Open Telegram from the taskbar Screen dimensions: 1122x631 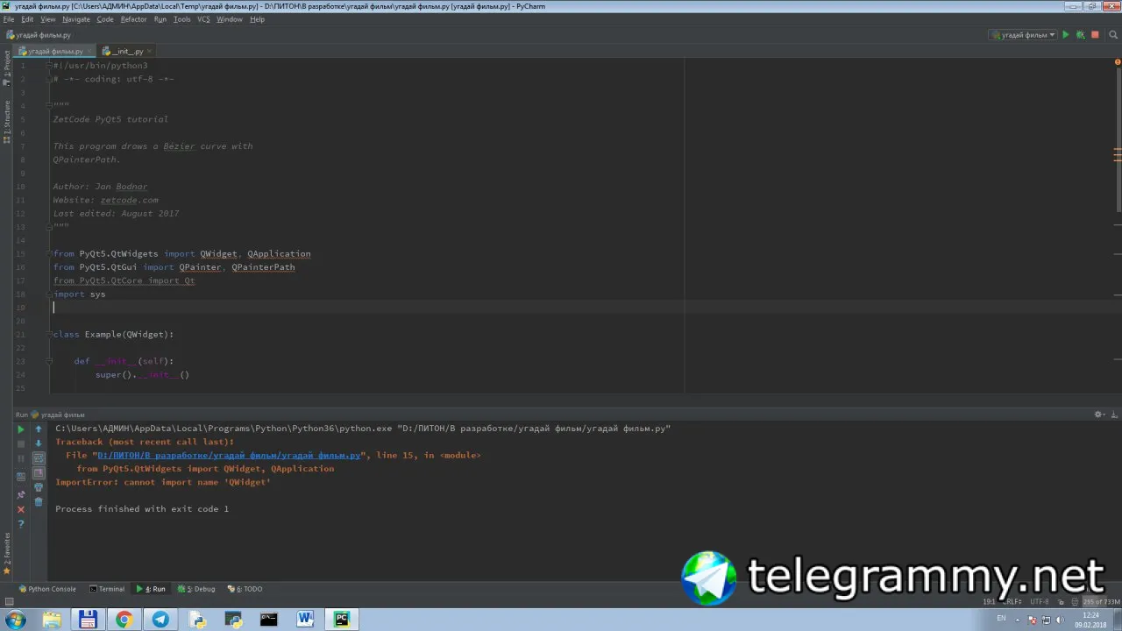[160, 620]
